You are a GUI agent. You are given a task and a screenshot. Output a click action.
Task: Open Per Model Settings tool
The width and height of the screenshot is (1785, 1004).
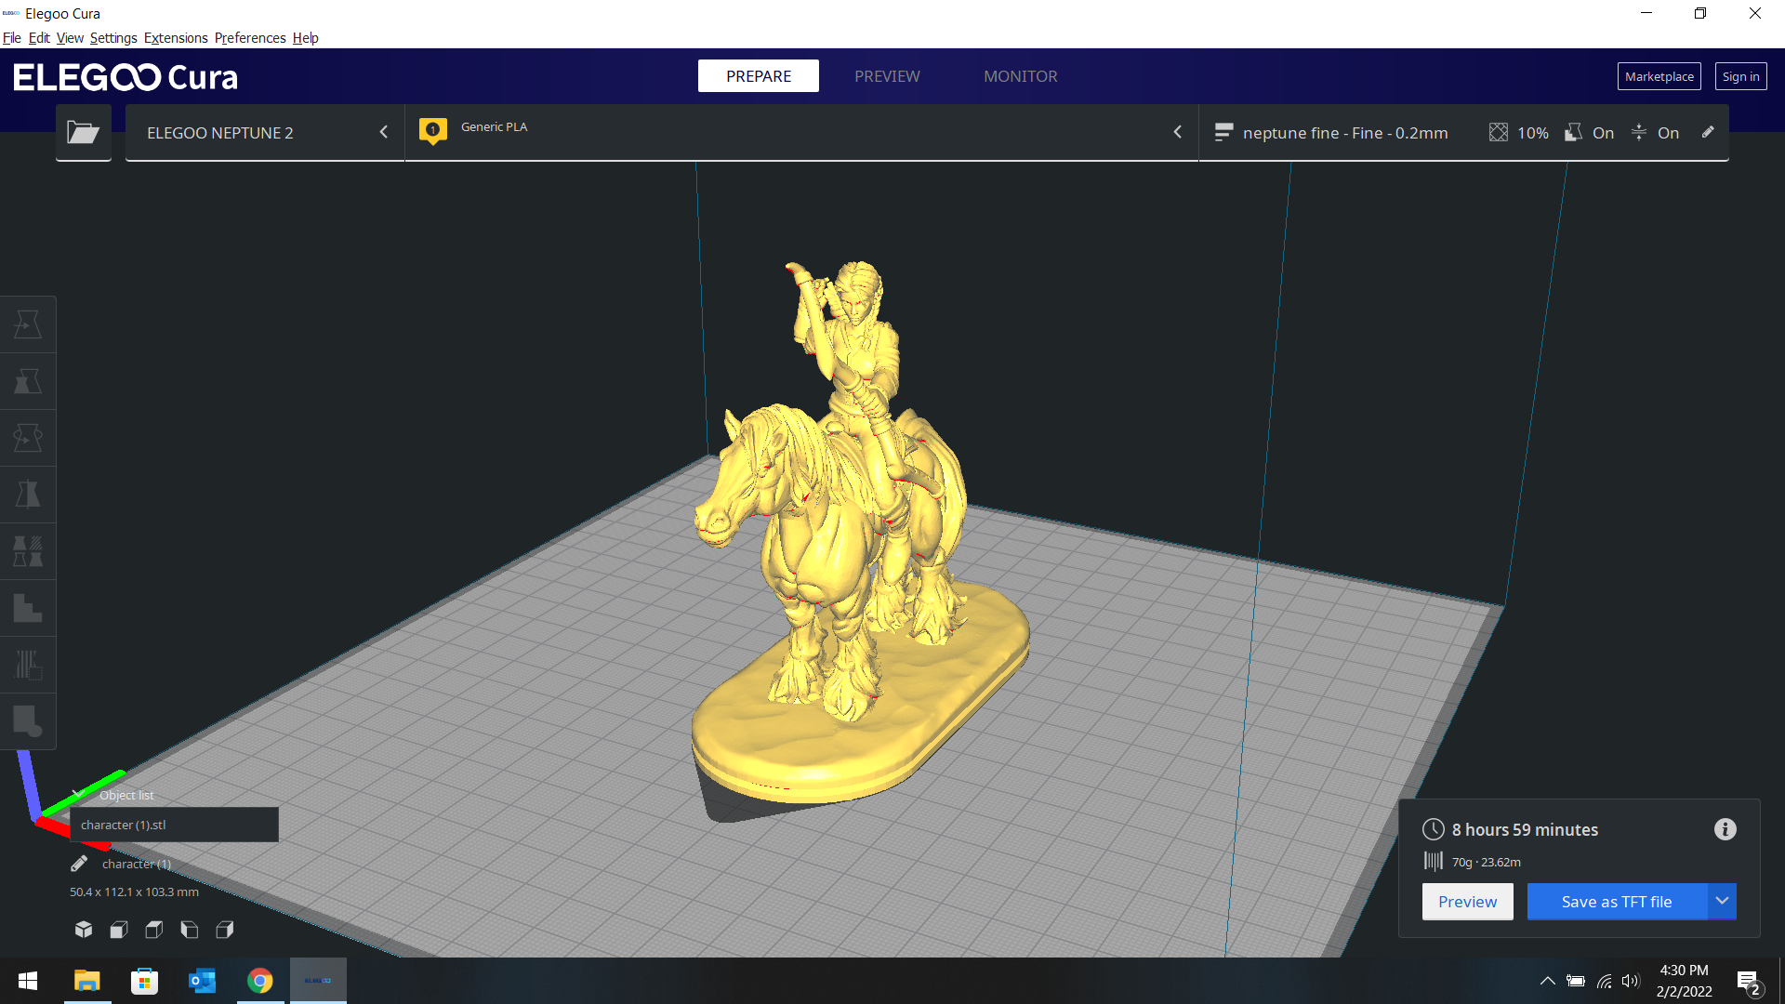tap(28, 551)
